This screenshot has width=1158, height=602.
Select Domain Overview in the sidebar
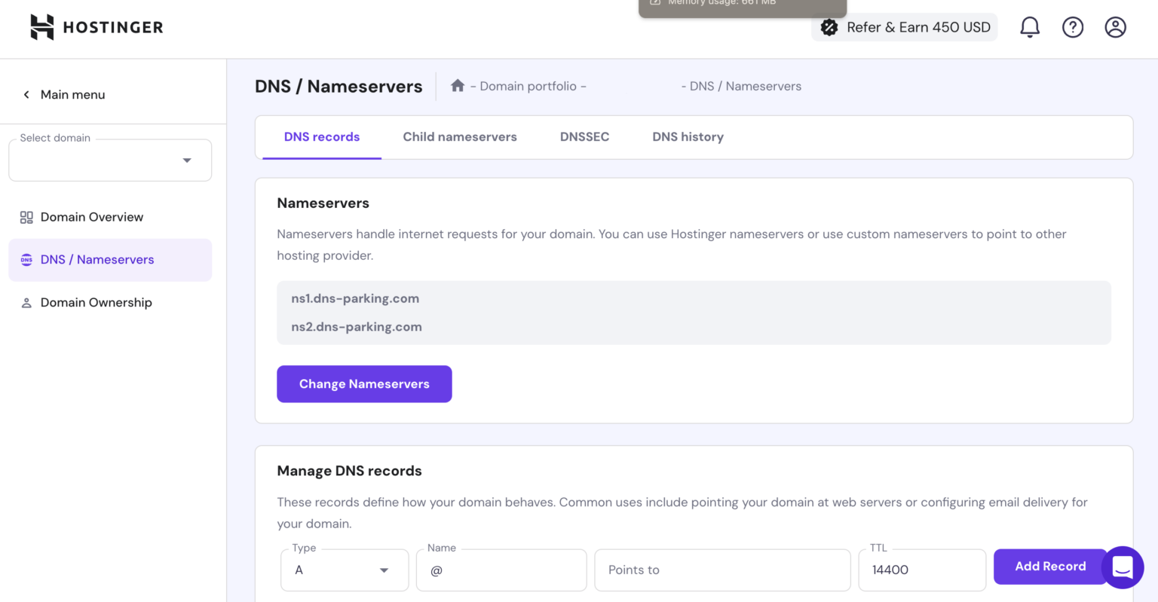(92, 217)
